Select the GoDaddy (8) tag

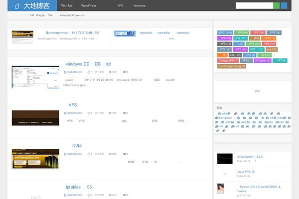[263, 61]
